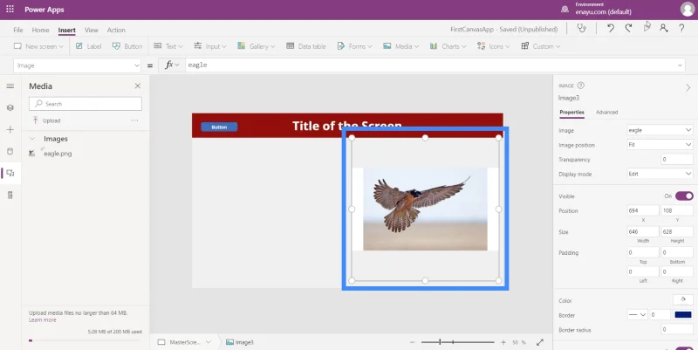
Task: Open the property selector dropdown showing Image
Action: [x=77, y=65]
